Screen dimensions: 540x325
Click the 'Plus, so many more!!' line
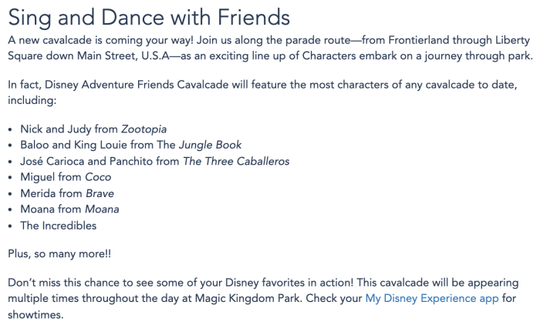point(59,254)
